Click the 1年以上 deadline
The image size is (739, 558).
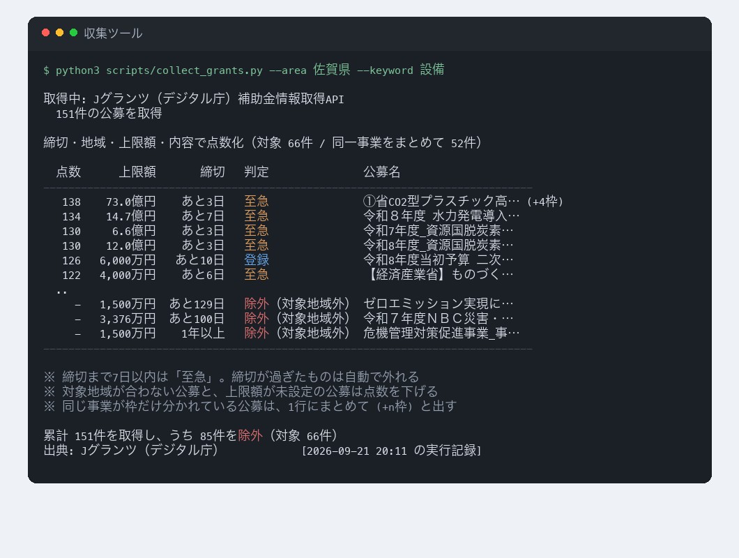[x=203, y=333]
